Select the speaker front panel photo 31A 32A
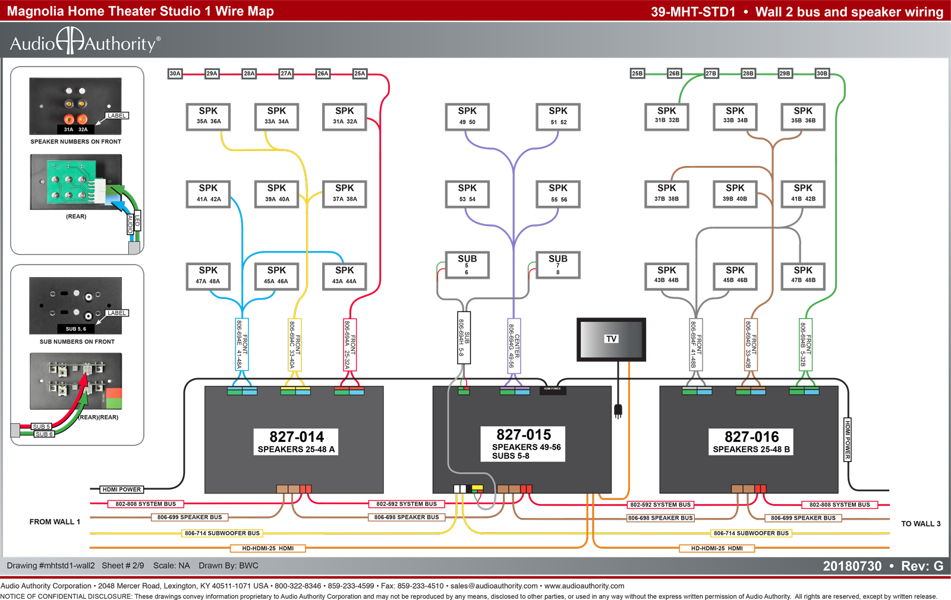The image size is (951, 600). [75, 106]
